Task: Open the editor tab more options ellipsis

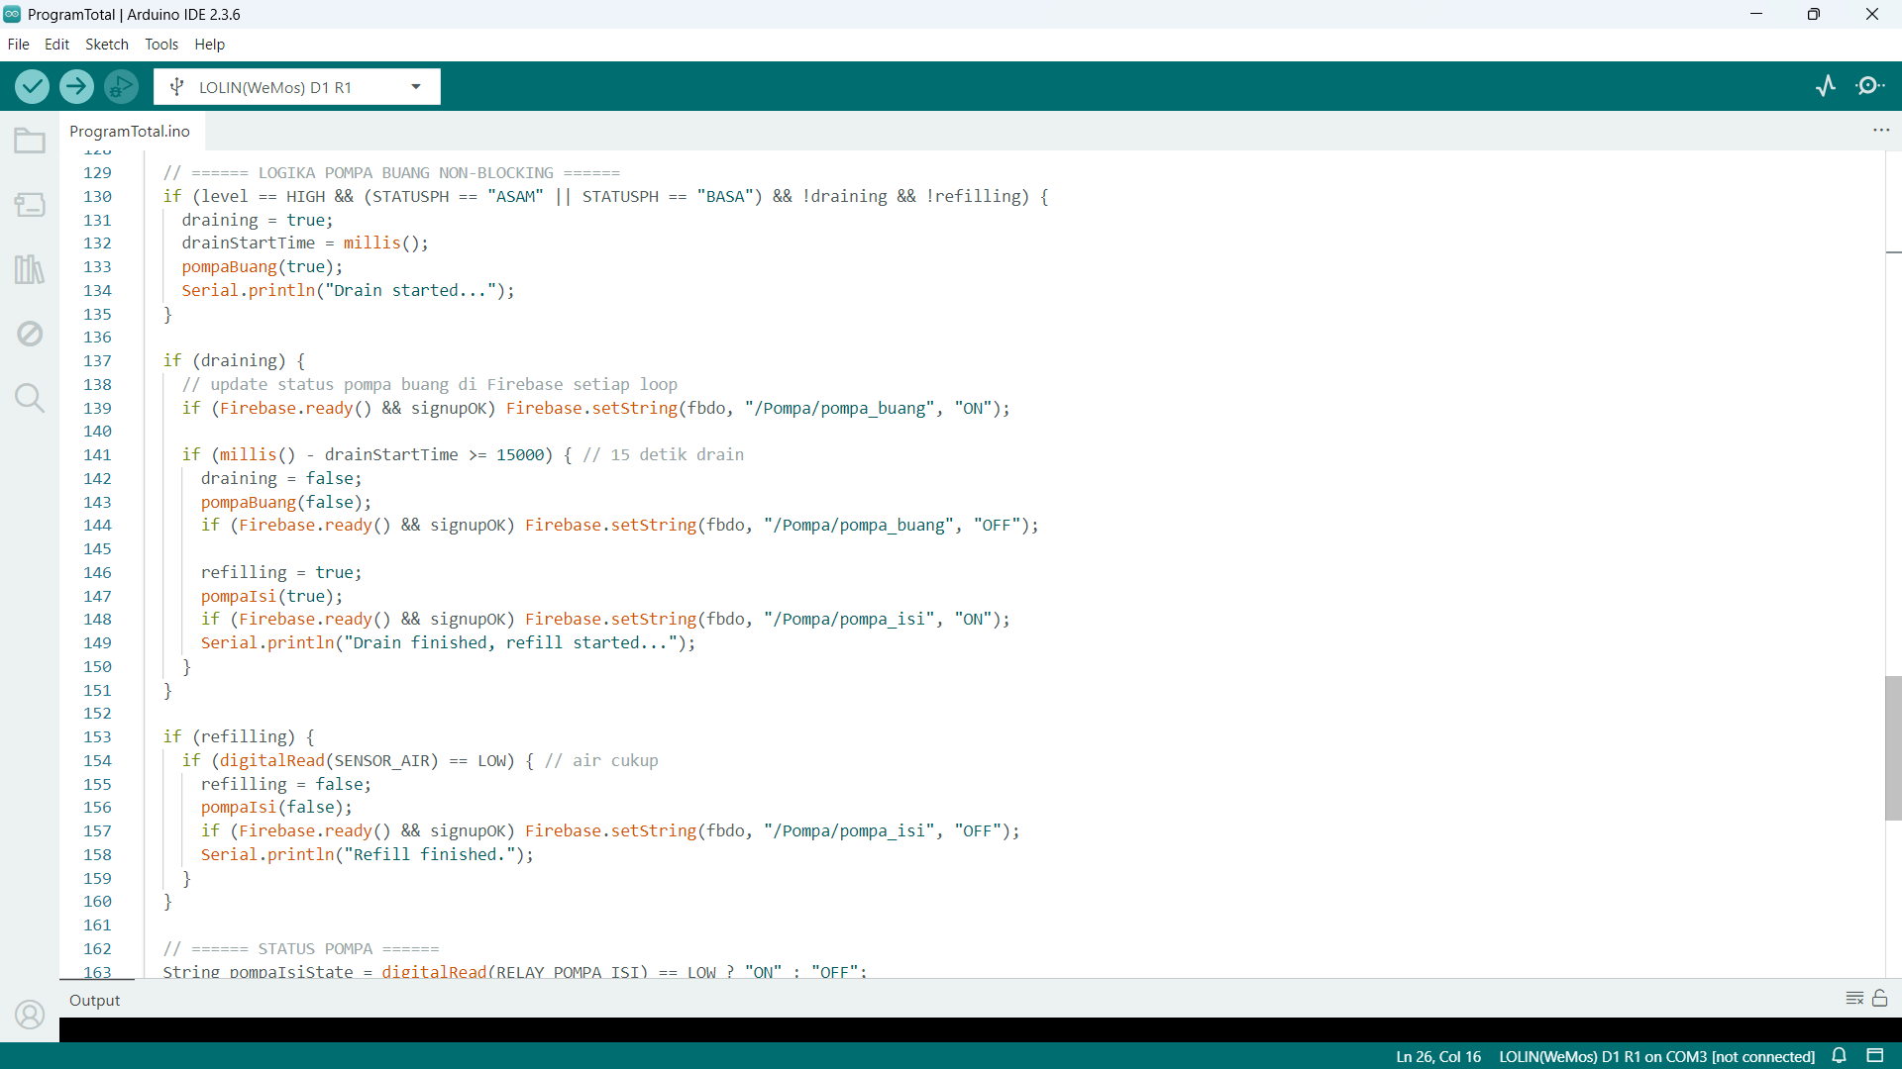Action: coord(1881,131)
